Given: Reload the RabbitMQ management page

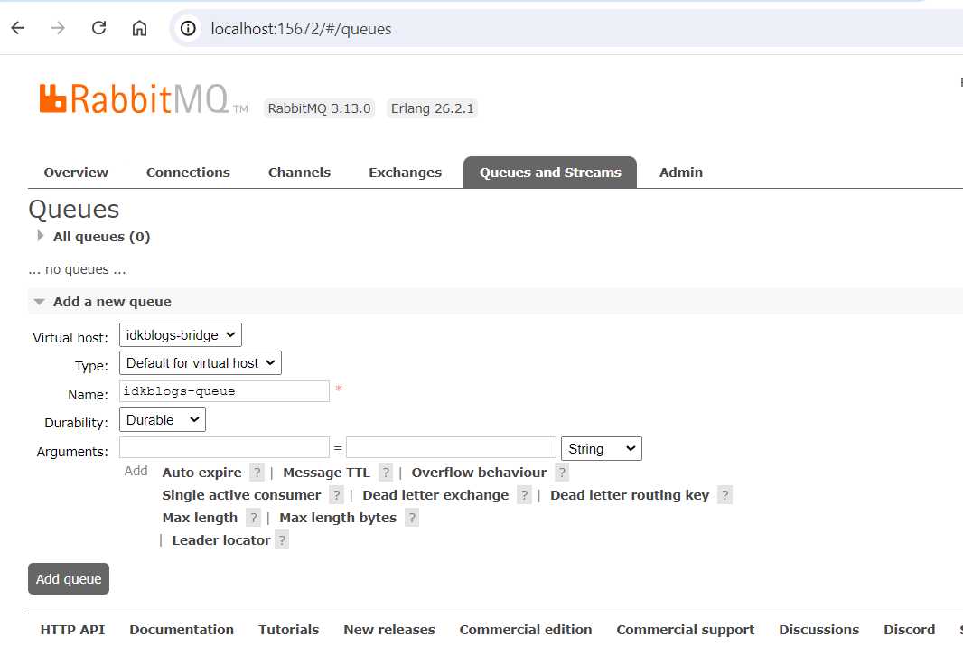Looking at the screenshot, I should [x=98, y=28].
